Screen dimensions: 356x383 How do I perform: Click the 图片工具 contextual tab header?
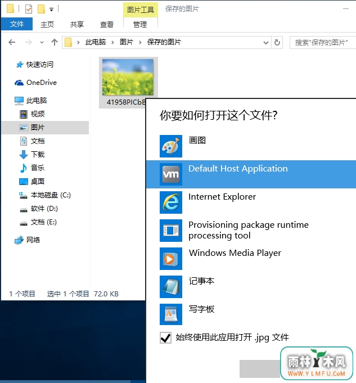pos(141,10)
